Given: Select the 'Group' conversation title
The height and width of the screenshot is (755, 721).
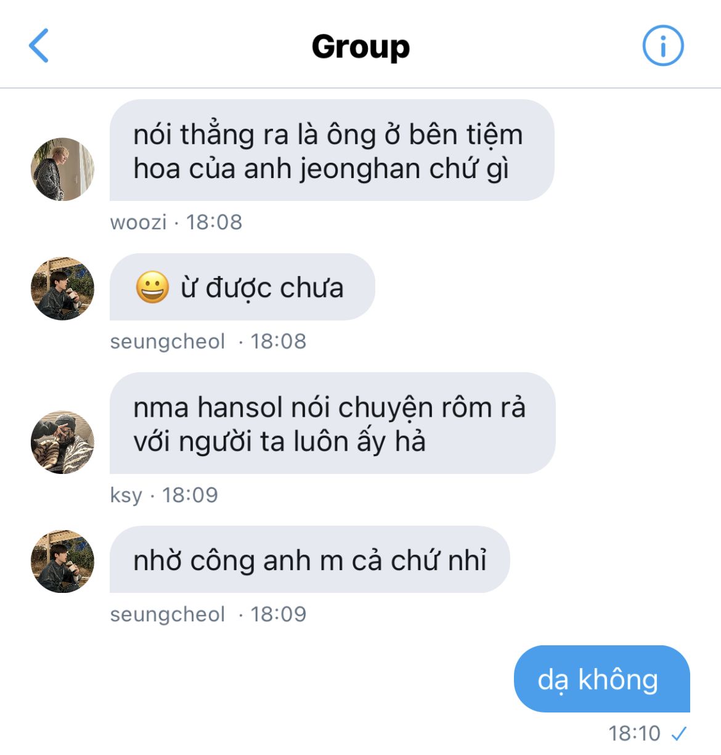Looking at the screenshot, I should [360, 47].
